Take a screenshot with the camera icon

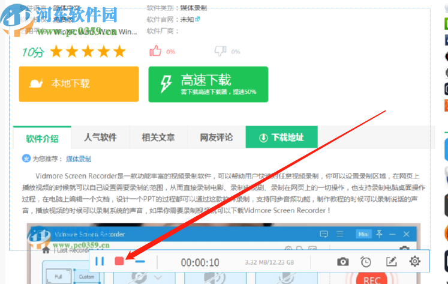click(342, 261)
